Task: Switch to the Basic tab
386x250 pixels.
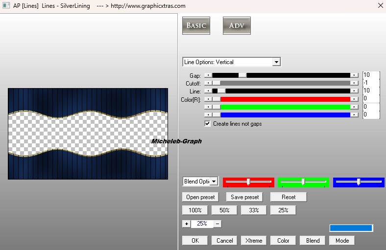Action: [x=196, y=25]
